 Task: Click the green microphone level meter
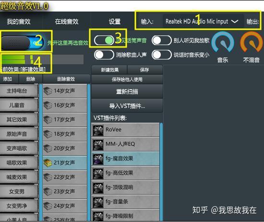click(42, 59)
